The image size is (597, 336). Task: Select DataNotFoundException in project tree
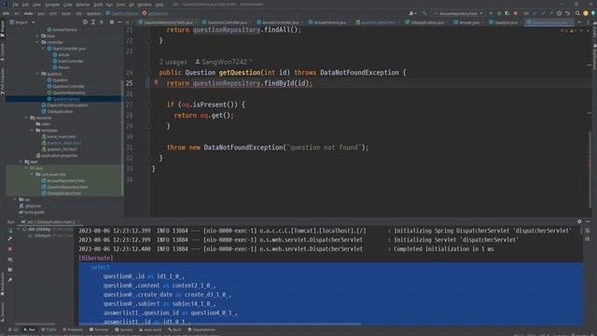(x=64, y=105)
